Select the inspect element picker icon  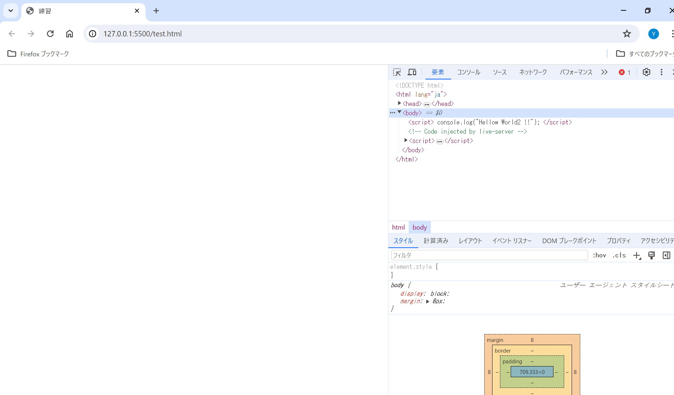397,72
